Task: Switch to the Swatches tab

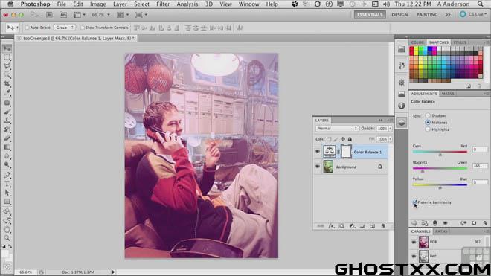Action: [439, 42]
